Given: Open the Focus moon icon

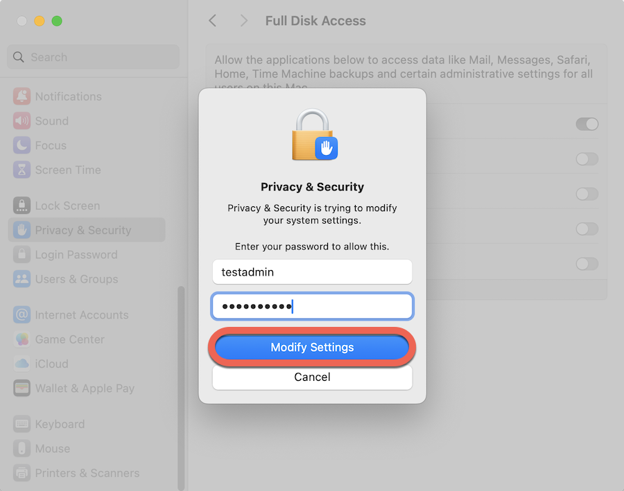Looking at the screenshot, I should click(22, 145).
